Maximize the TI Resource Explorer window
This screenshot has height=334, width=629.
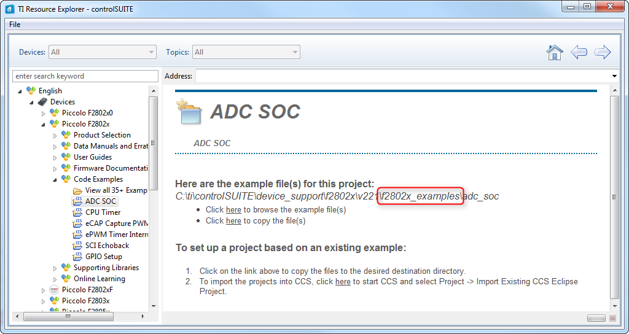coord(587,7)
